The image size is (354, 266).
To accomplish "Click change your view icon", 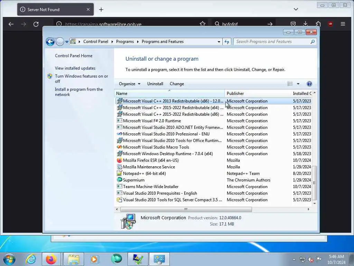I will (x=290, y=84).
